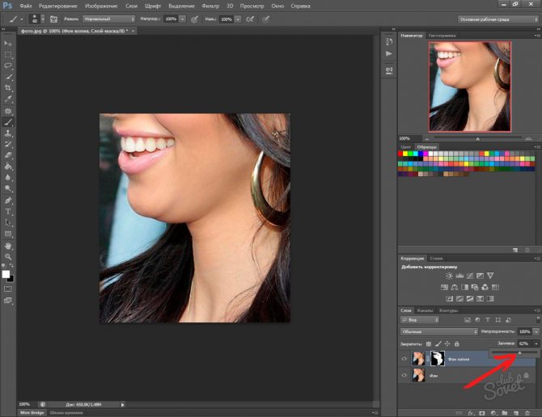Open the brush mode dropdown 'Нормальный'
This screenshot has width=542, height=417.
click(108, 19)
